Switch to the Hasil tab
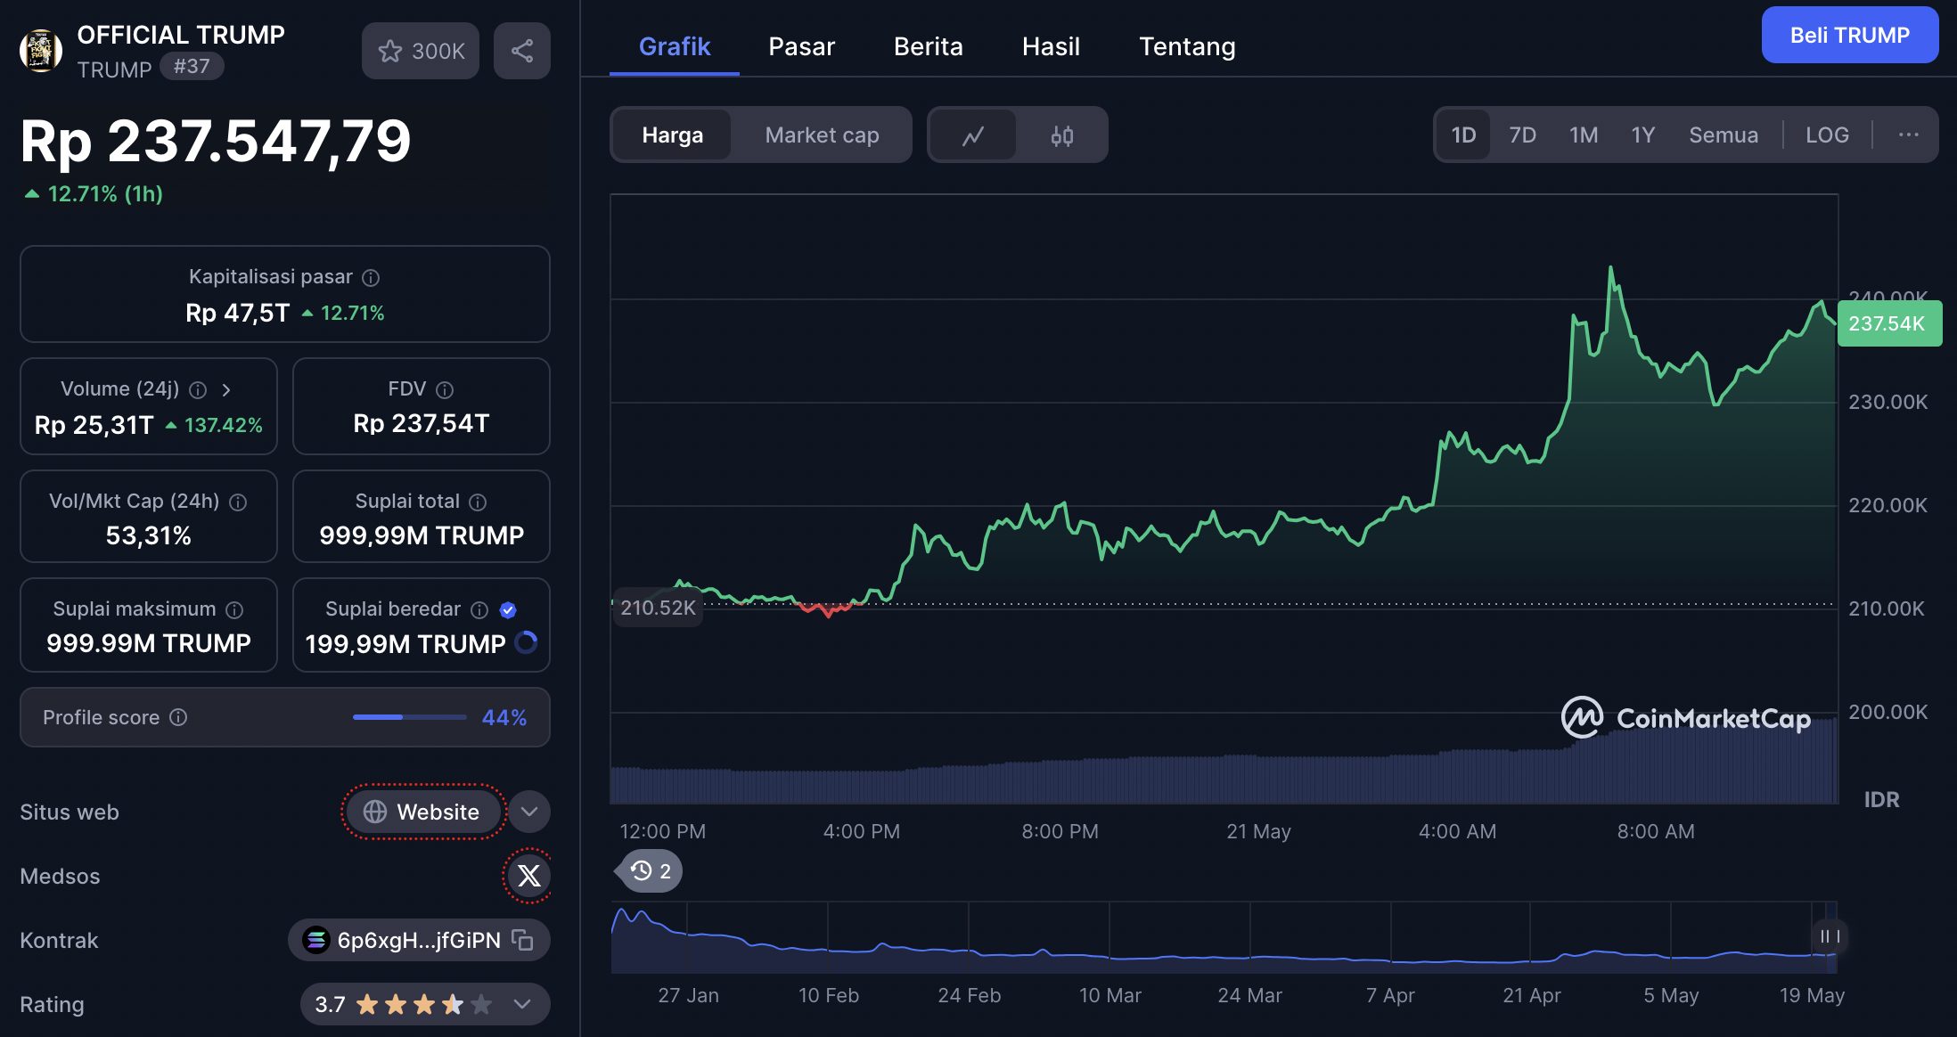Viewport: 1957px width, 1037px height. coord(1051,46)
